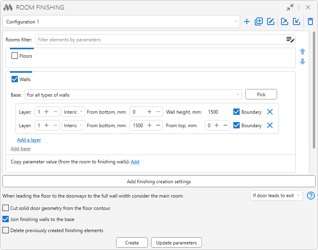
Task: Click Add link for copy parameter value
Action: pyautogui.click(x=135, y=162)
